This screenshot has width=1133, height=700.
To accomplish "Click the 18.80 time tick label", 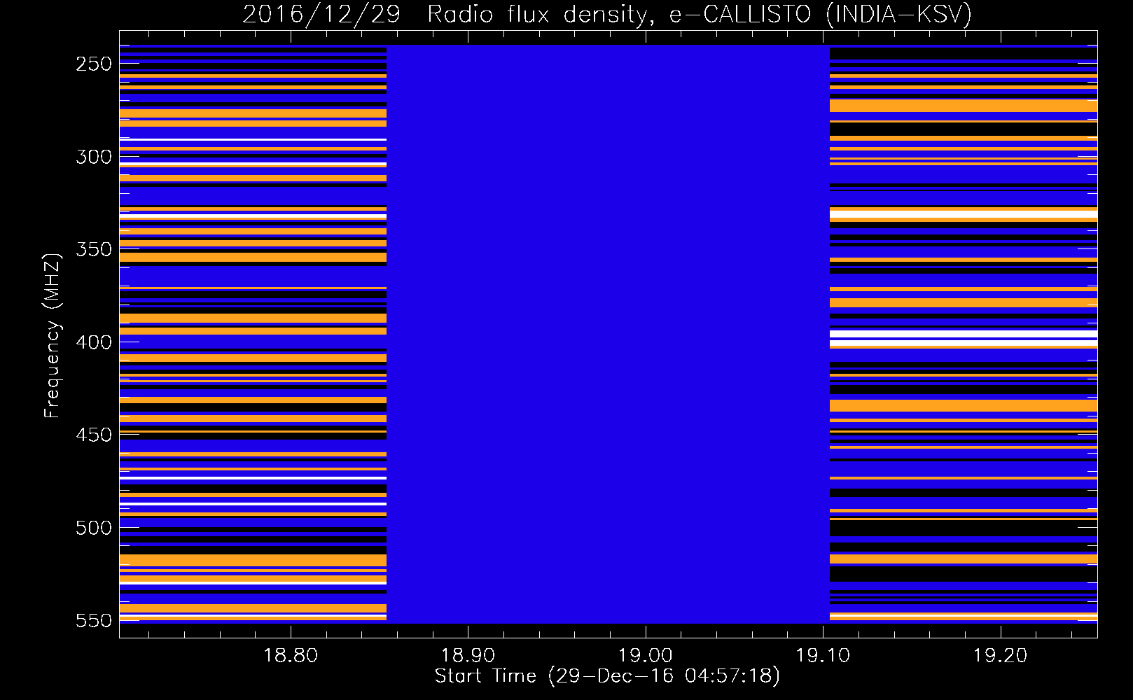I will tap(291, 655).
